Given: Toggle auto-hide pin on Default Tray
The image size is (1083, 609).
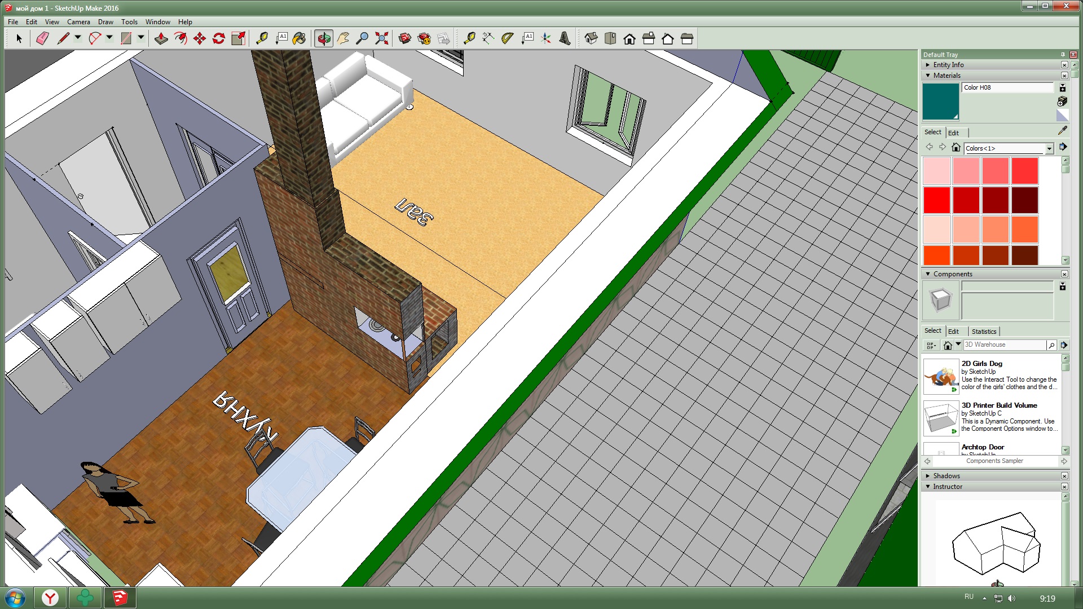Looking at the screenshot, I should tap(1063, 55).
